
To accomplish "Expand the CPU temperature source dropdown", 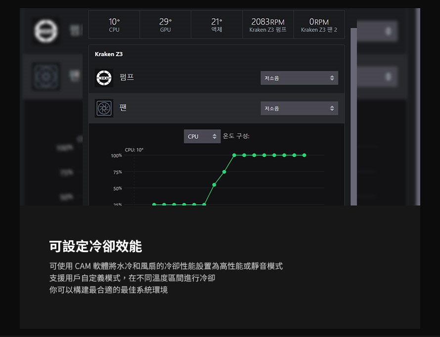I will pyautogui.click(x=202, y=136).
